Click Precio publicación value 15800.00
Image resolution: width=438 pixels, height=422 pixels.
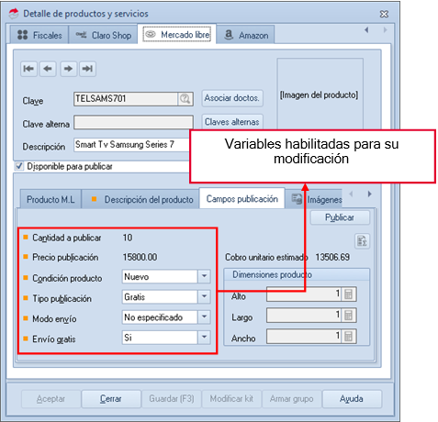pyautogui.click(x=140, y=257)
